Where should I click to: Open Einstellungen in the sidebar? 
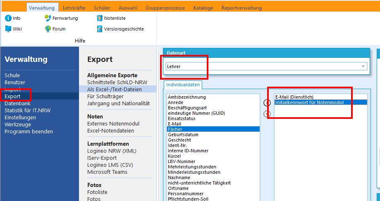(20, 118)
